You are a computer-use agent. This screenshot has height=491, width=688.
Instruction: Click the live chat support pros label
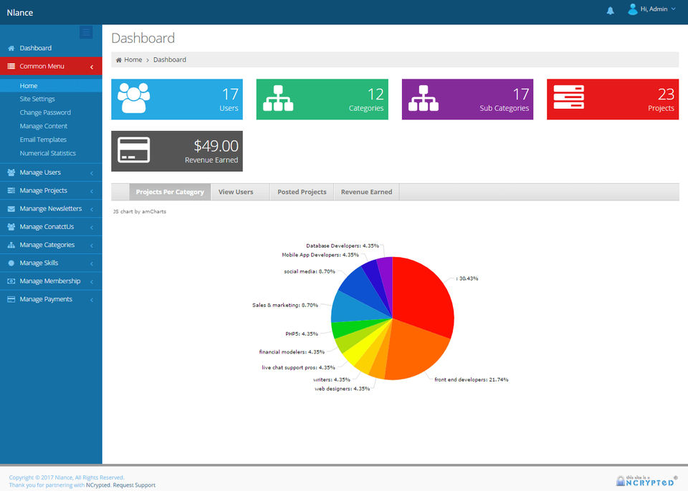pyautogui.click(x=298, y=368)
